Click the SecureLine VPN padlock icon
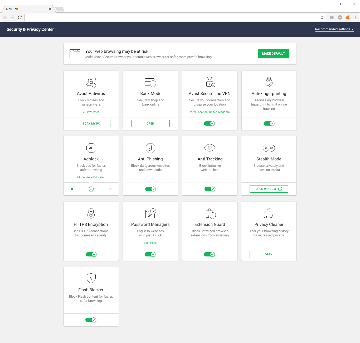360x343 pixels. tap(210, 82)
